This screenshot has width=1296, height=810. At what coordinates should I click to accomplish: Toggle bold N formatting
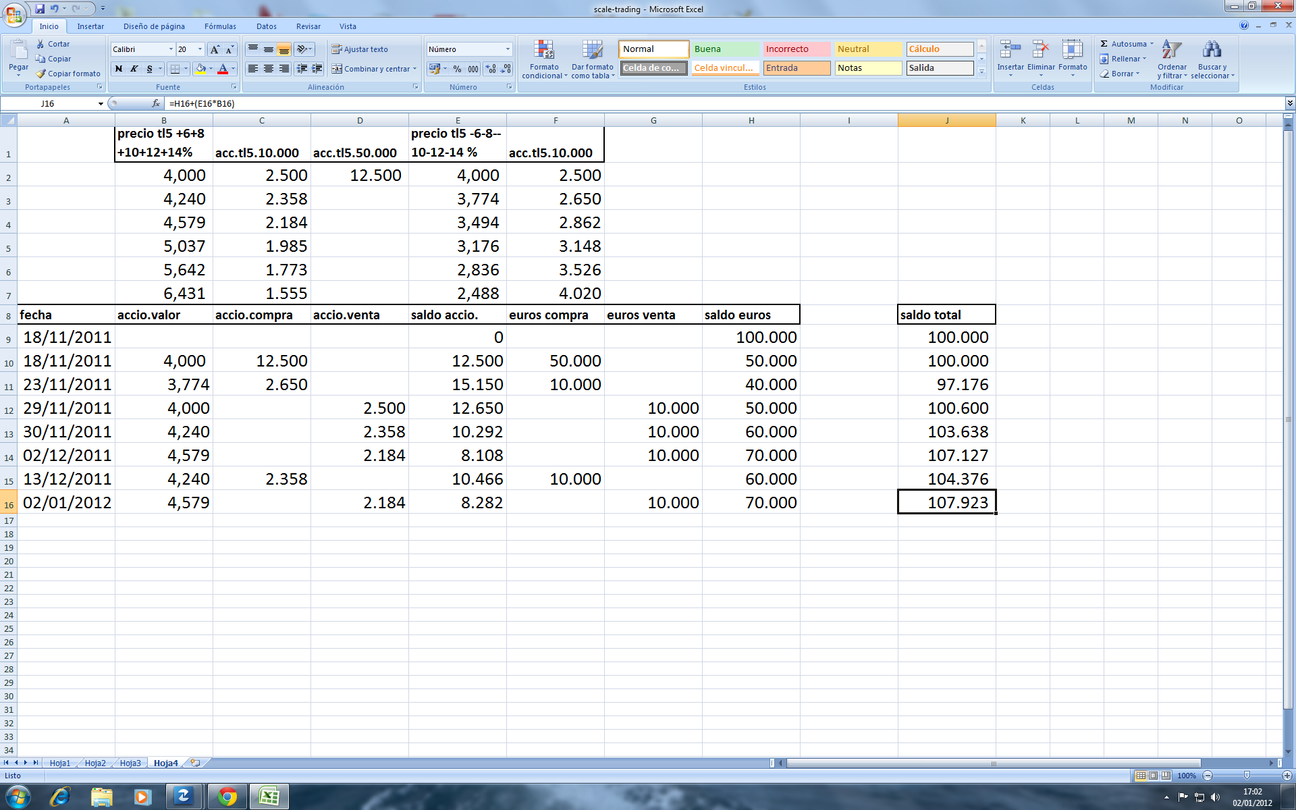[119, 69]
